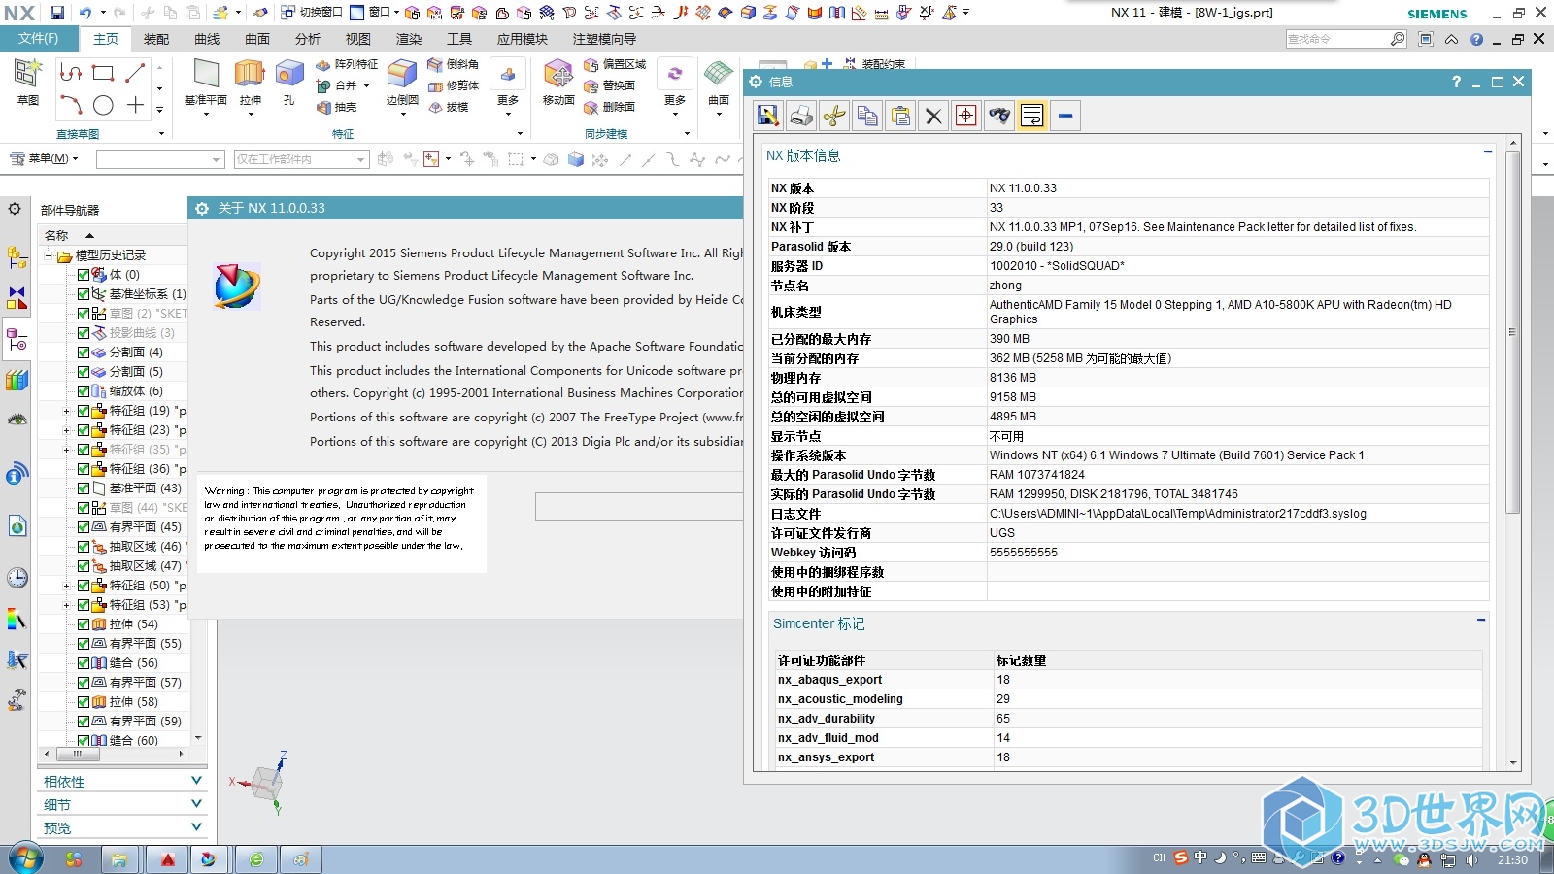Toggle checkbox for 缝合 (56)

click(84, 663)
